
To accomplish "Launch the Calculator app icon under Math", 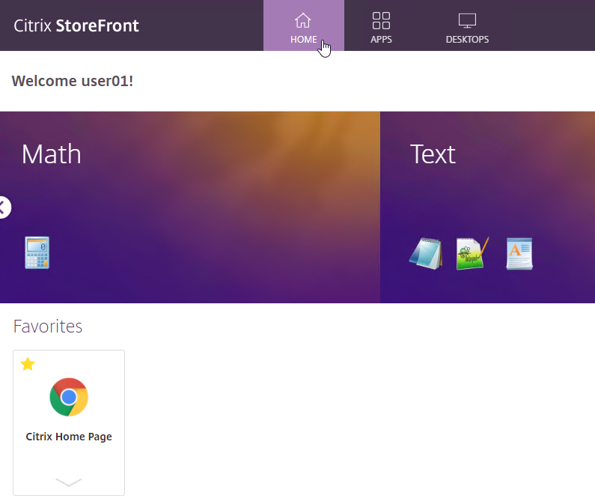I will [37, 252].
